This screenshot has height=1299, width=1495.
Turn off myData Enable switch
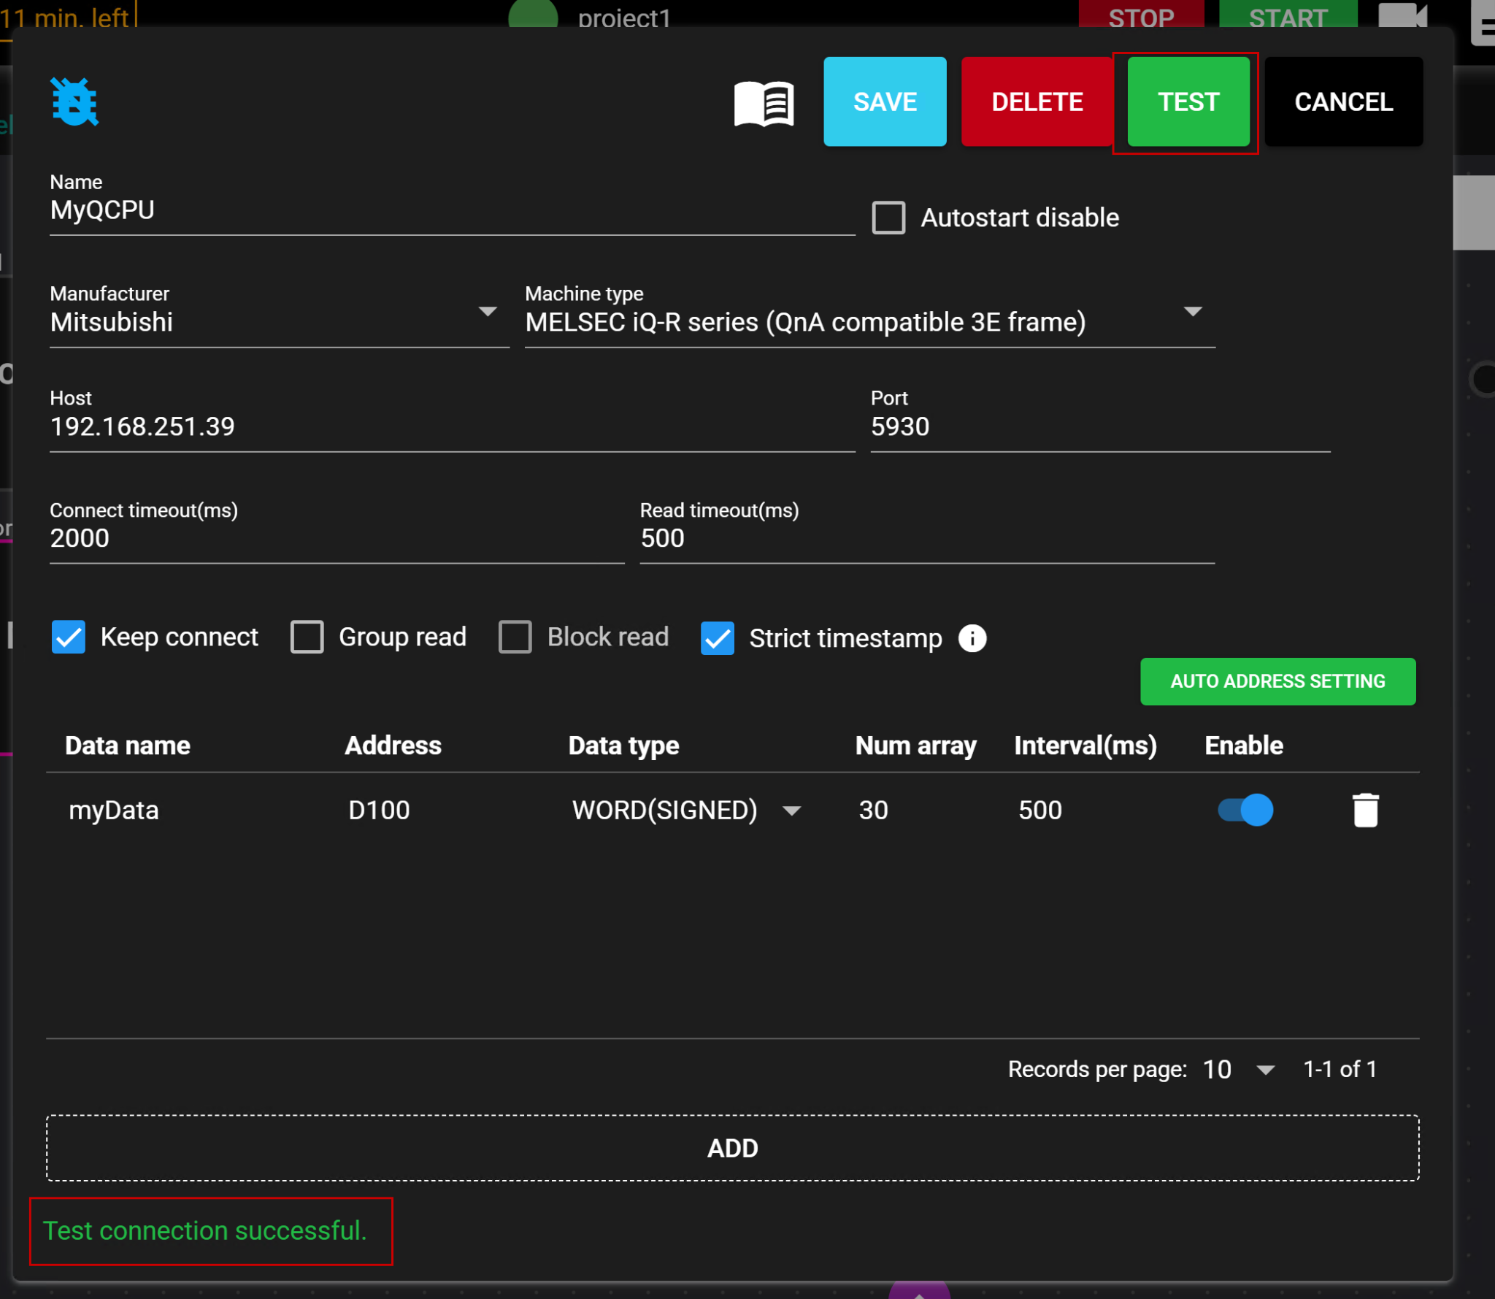point(1245,810)
